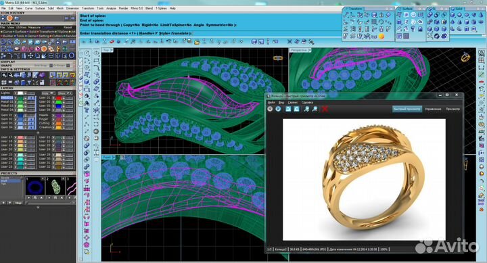Image resolution: width=487 pixels, height=263 pixels.
Task: Click the four-viewport layout icon in right sidebar
Action: tap(481, 60)
